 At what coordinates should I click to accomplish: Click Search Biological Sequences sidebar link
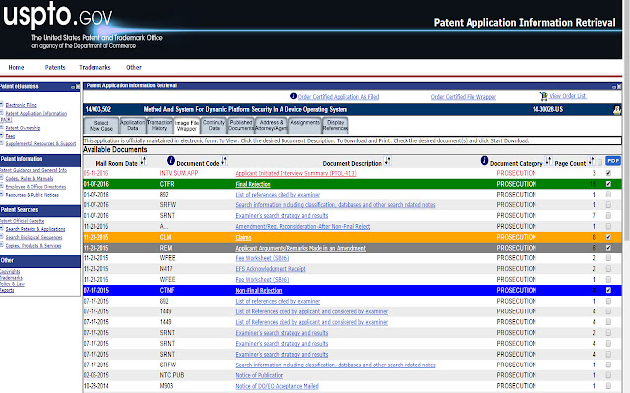click(x=33, y=237)
